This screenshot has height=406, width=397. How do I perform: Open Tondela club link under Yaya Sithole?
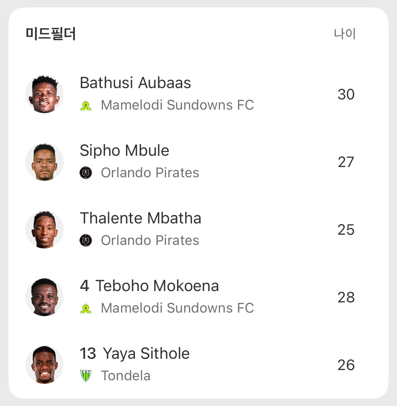[x=126, y=376]
